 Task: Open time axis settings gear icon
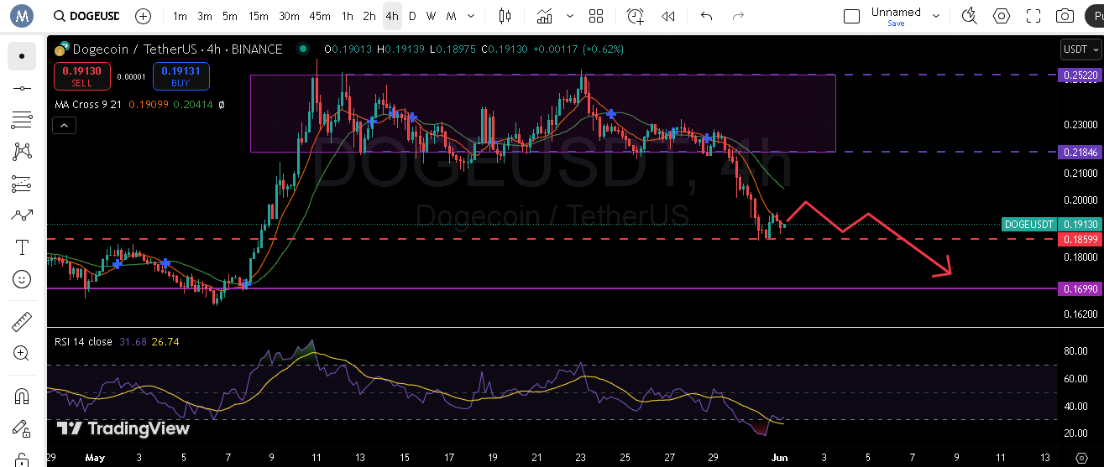tap(1081, 458)
